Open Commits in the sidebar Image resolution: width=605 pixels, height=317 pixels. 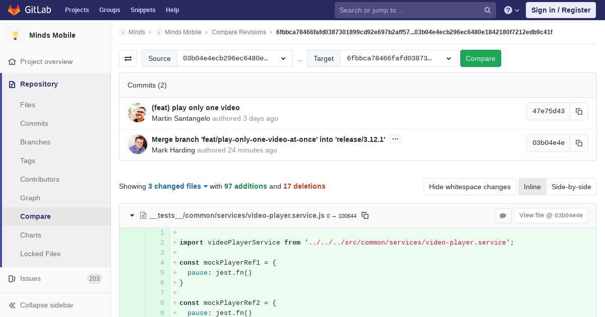pos(34,123)
